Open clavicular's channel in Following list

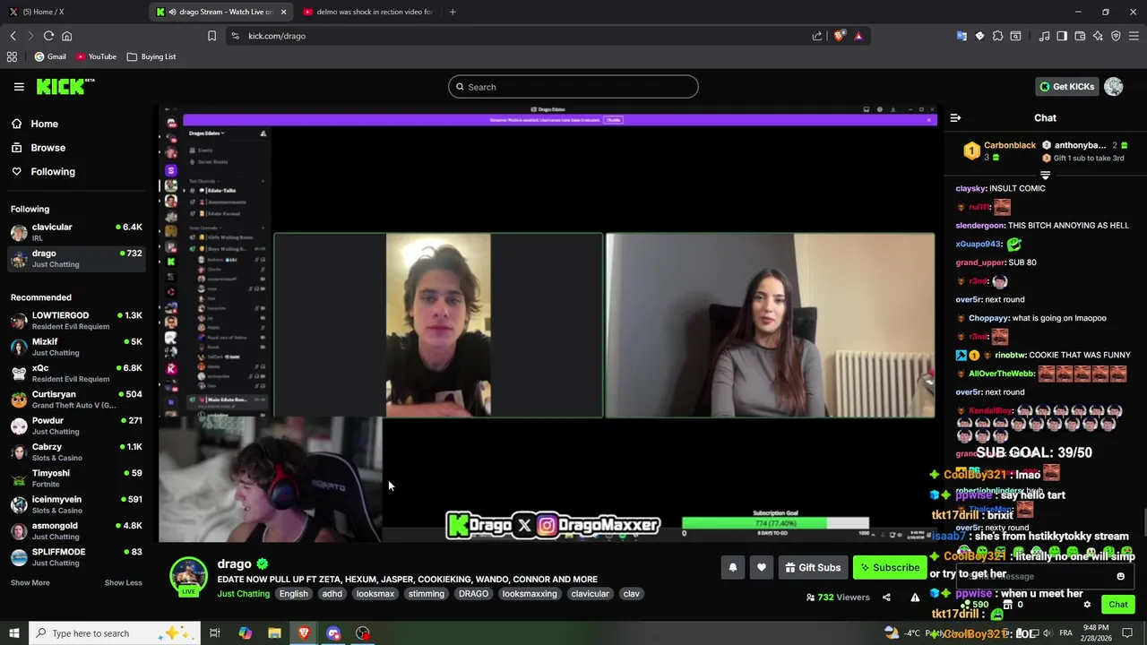pyautogui.click(x=76, y=232)
